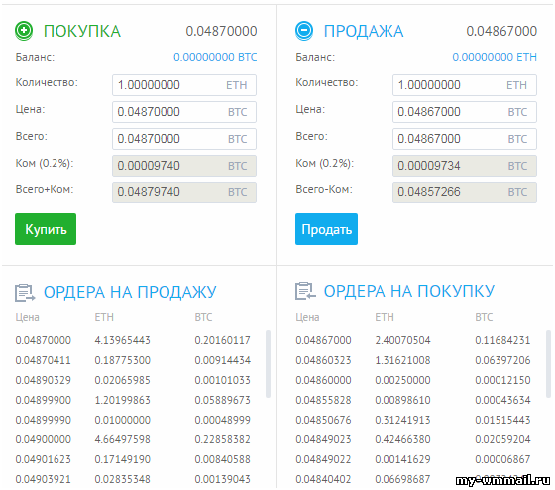This screenshot has width=555, height=490.
Task: Click the Всего-Ком field 0.04857266
Action: (x=465, y=192)
